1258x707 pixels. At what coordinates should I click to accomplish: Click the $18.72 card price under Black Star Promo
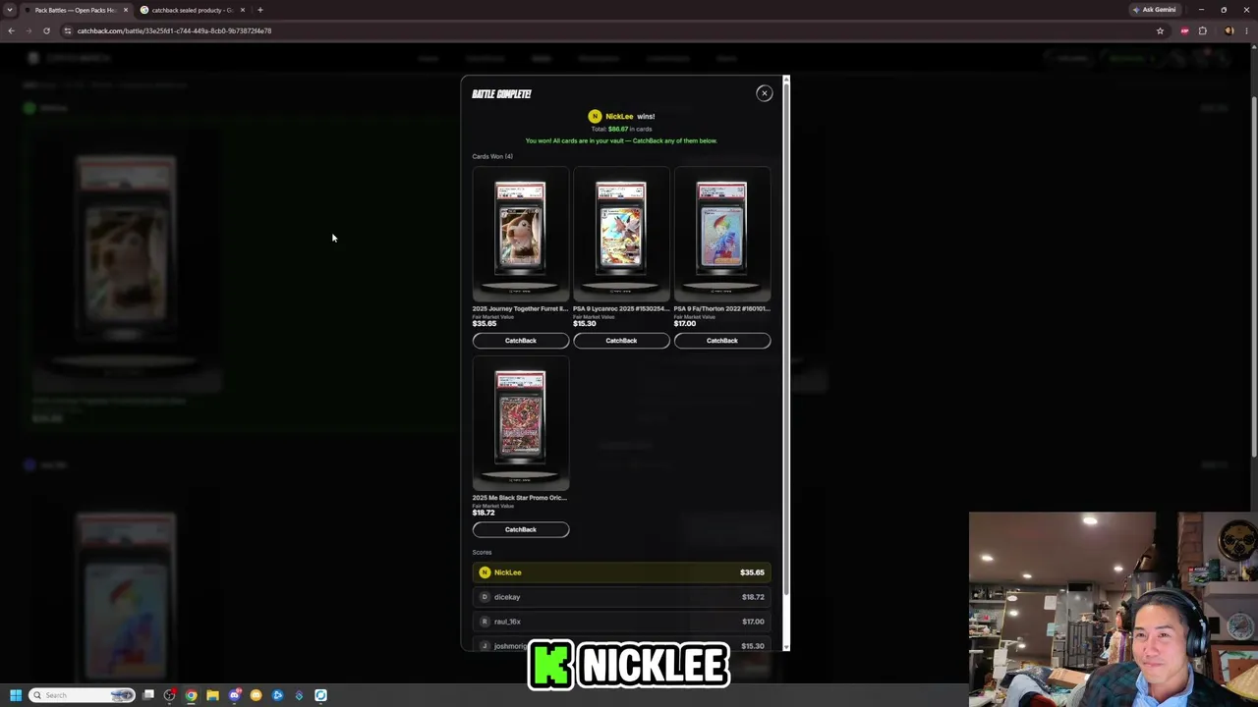tap(484, 513)
